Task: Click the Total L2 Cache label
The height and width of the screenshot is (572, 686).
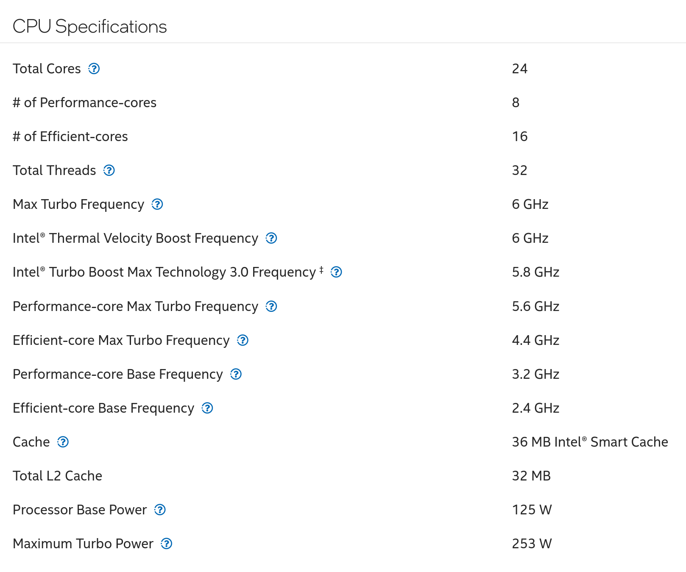Action: click(x=57, y=476)
